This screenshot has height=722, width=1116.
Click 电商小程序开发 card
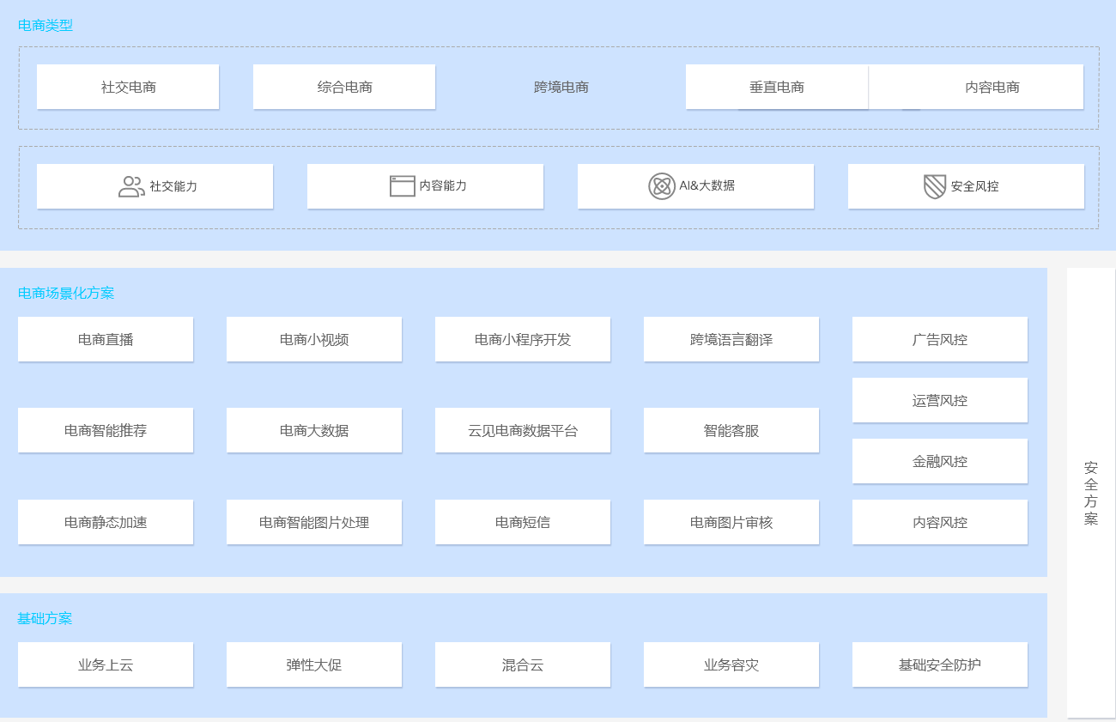click(x=523, y=339)
